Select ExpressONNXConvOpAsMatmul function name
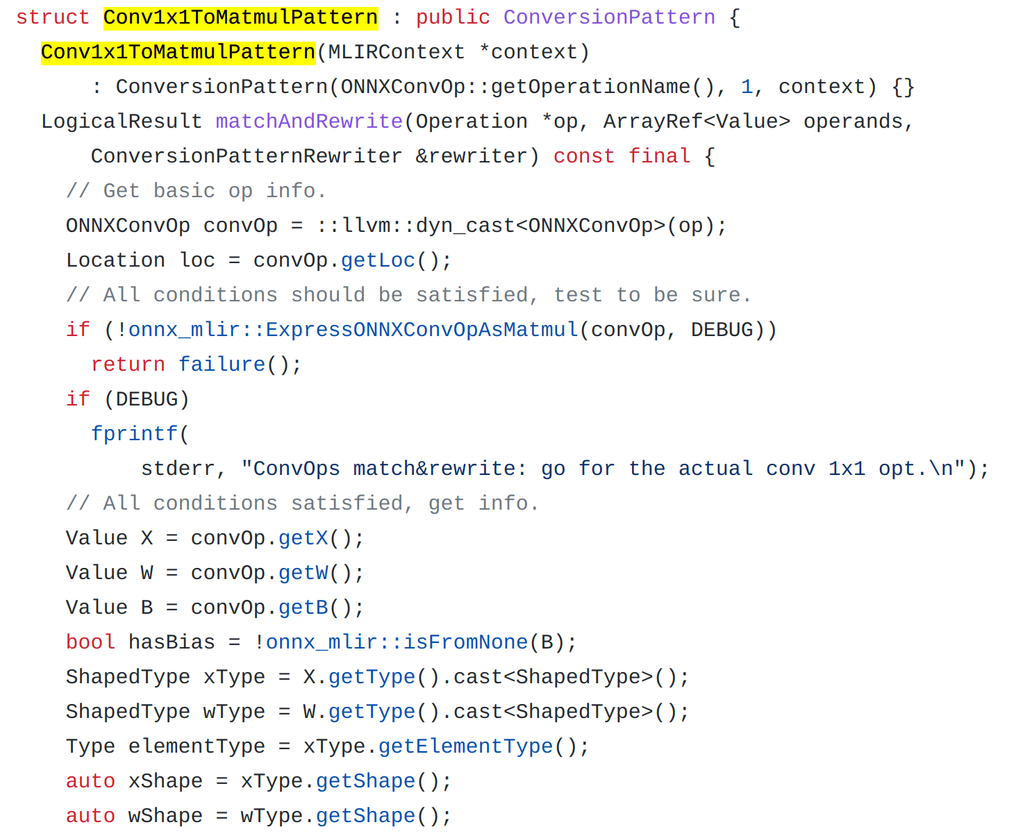The image size is (1032, 836). (422, 330)
